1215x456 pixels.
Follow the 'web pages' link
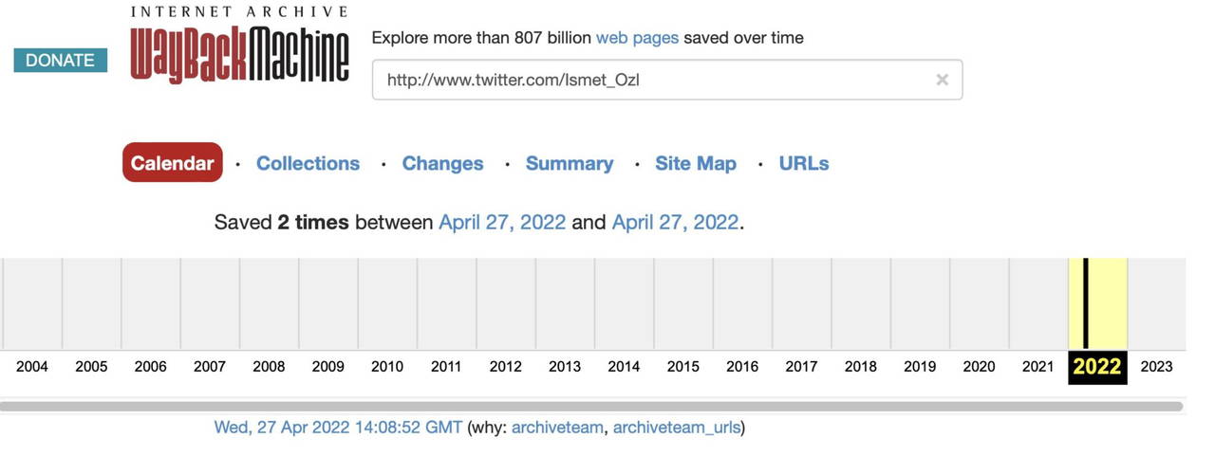tap(637, 38)
